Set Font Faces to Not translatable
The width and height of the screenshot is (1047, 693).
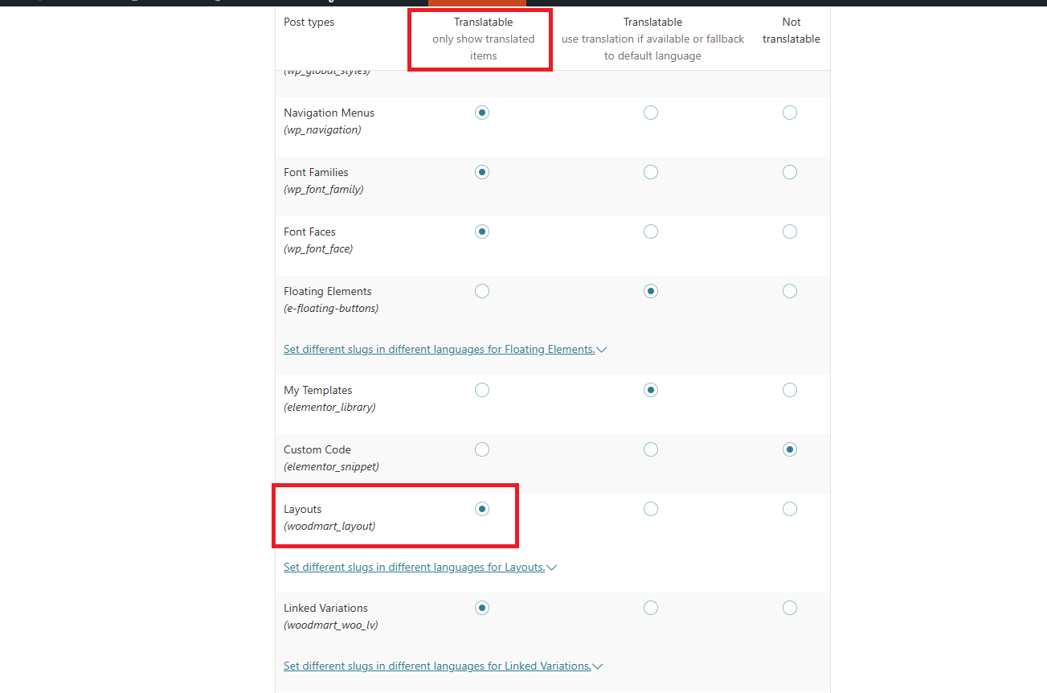point(790,232)
